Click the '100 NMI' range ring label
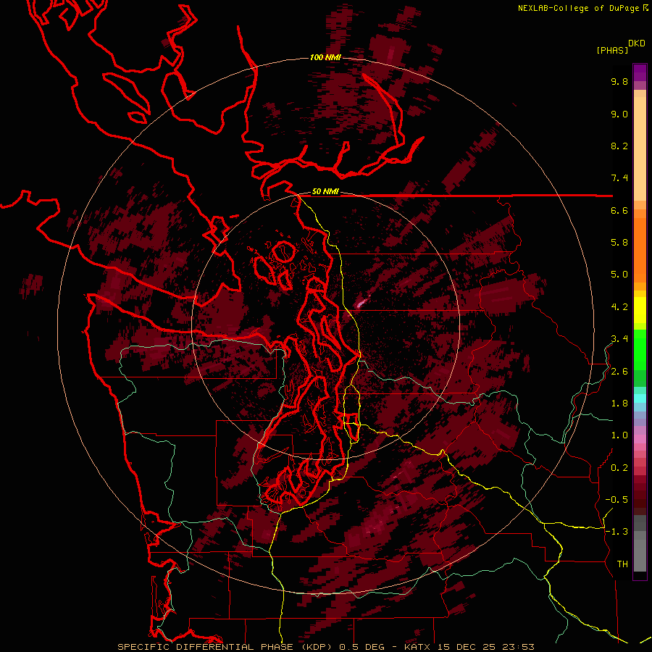The width and height of the screenshot is (652, 652). click(325, 57)
